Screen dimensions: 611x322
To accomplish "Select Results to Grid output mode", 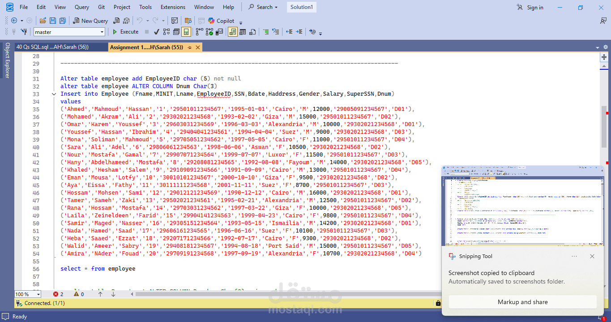I will coord(243,32).
